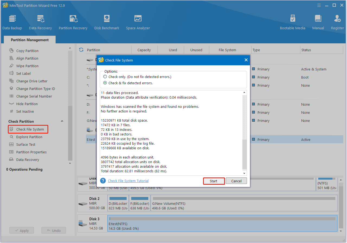Click the log output scroll-up arrow
The image size is (347, 243).
click(244, 92)
